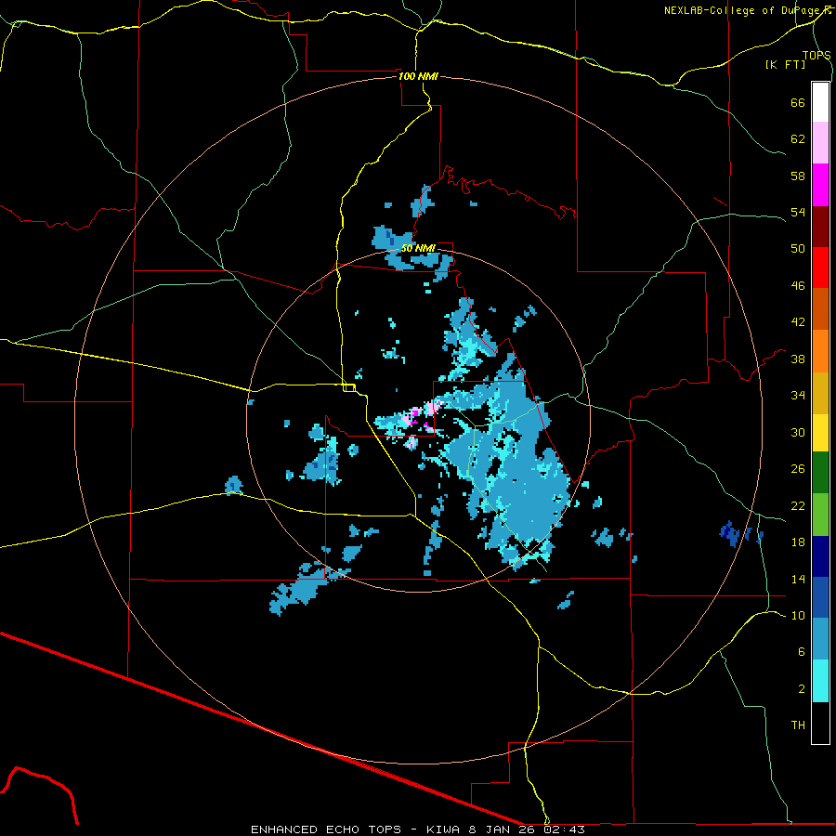This screenshot has width=836, height=836.
Task: Click the "[K FT]" units label
Action: click(x=785, y=64)
